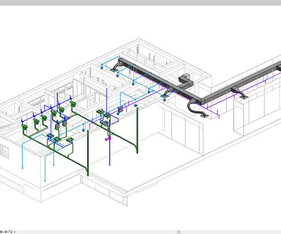Click the chain-link icon in view control bar
The width and height of the screenshot is (281, 234).
click(x=6, y=232)
